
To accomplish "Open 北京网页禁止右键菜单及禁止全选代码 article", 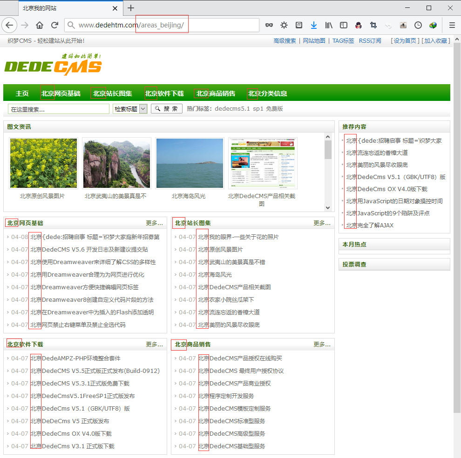I will [x=78, y=325].
